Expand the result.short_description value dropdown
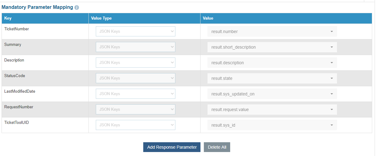Viewport: 378px width, 156px height. pos(272,47)
